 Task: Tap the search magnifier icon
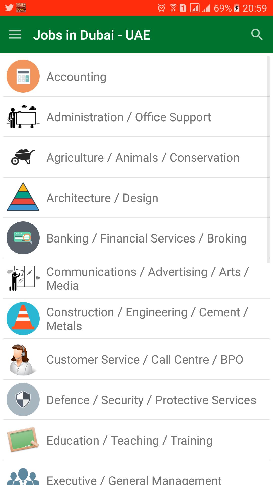[x=257, y=35]
